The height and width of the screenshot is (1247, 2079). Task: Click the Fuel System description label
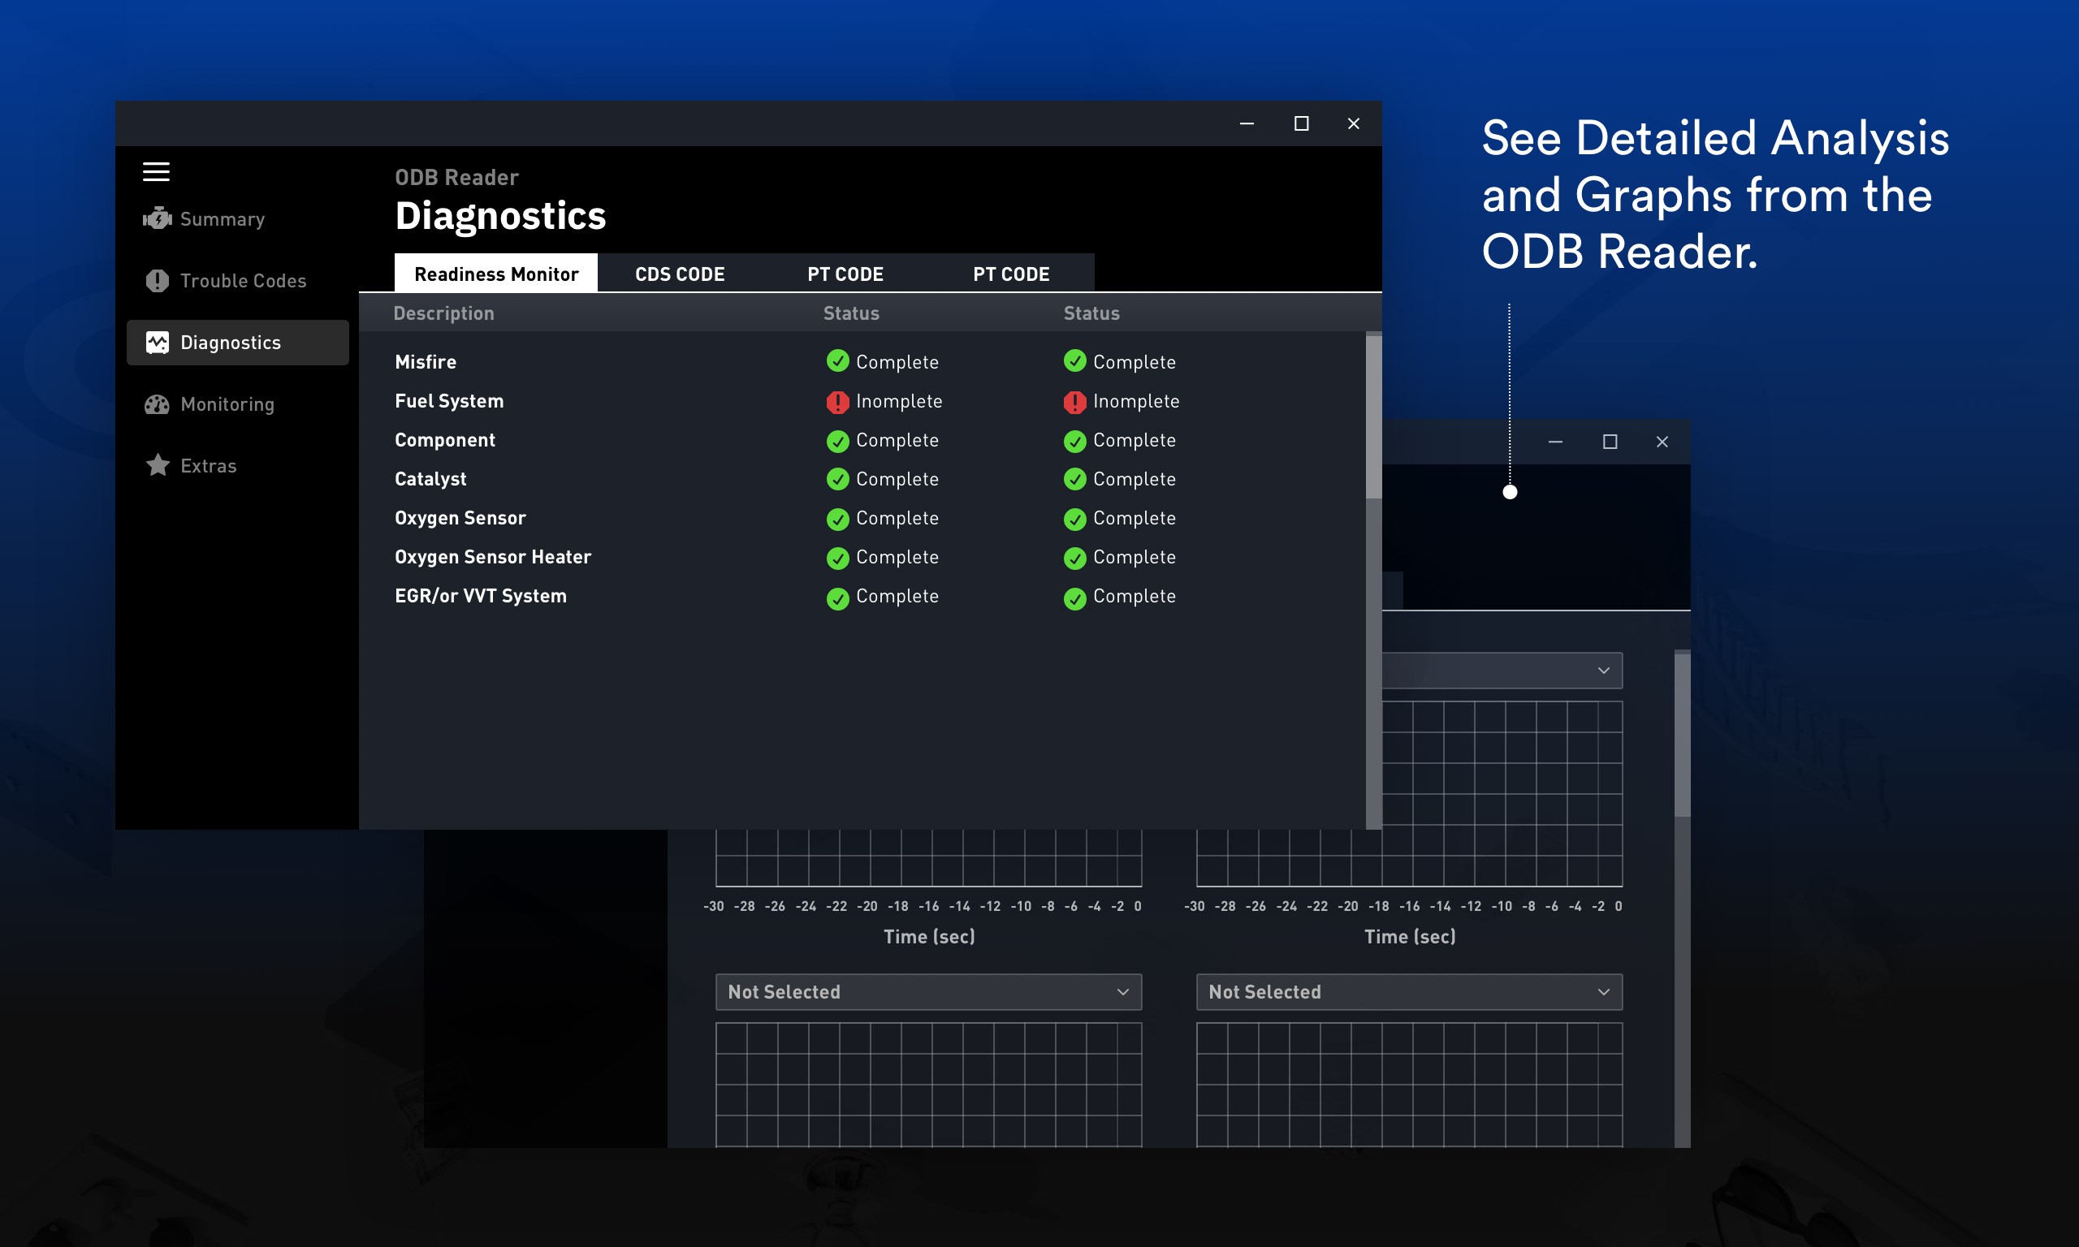pyautogui.click(x=449, y=401)
